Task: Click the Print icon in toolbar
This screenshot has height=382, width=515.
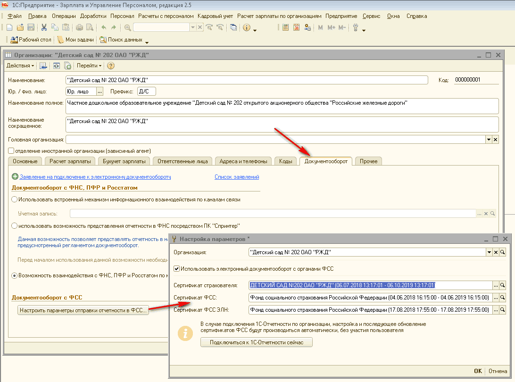Action: tap(79, 28)
